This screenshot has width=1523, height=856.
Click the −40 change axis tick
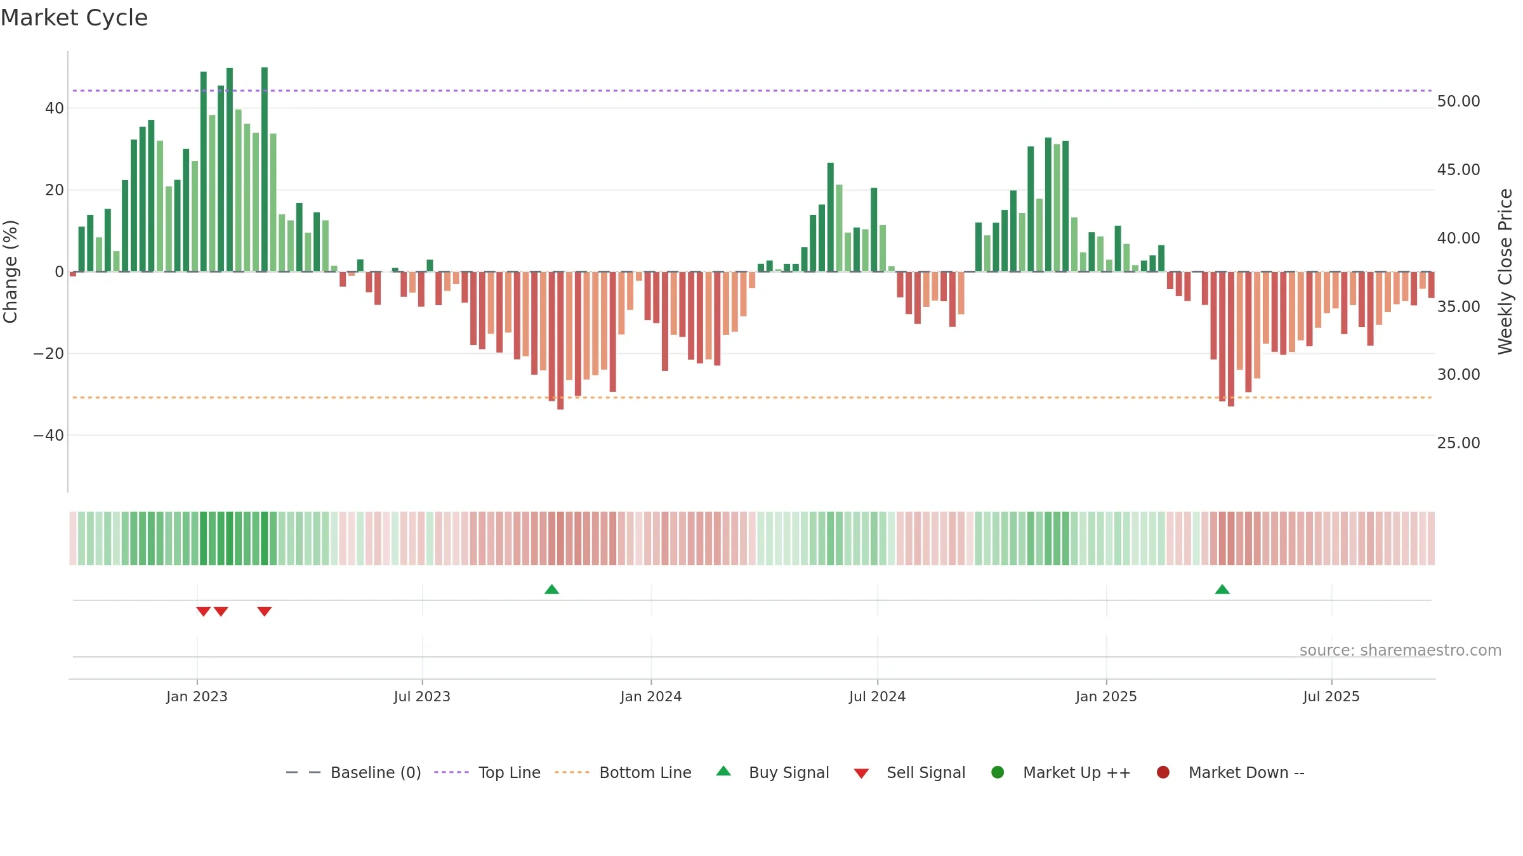49,435
